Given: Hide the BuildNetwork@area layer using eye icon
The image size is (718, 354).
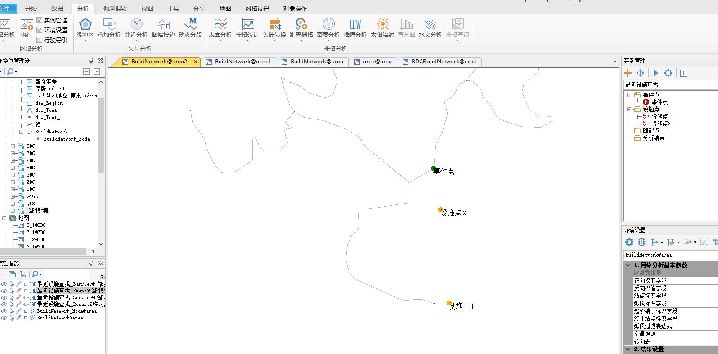Looking at the screenshot, I should pyautogui.click(x=4, y=318).
